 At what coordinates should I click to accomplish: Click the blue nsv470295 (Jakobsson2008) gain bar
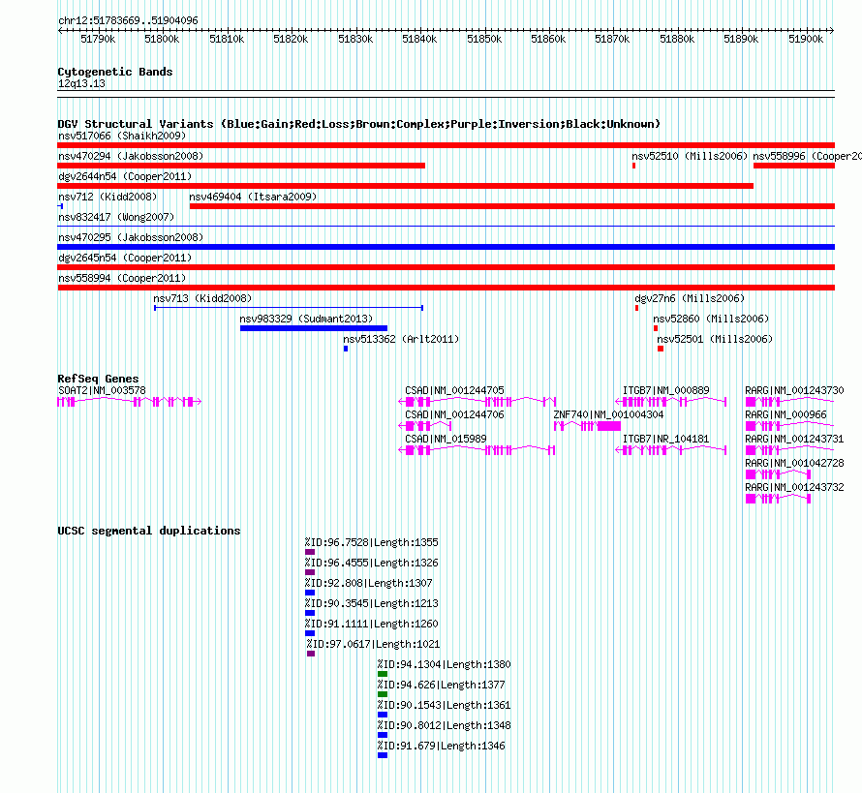(446, 247)
